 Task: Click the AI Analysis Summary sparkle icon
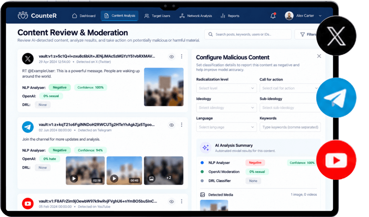[206, 148]
